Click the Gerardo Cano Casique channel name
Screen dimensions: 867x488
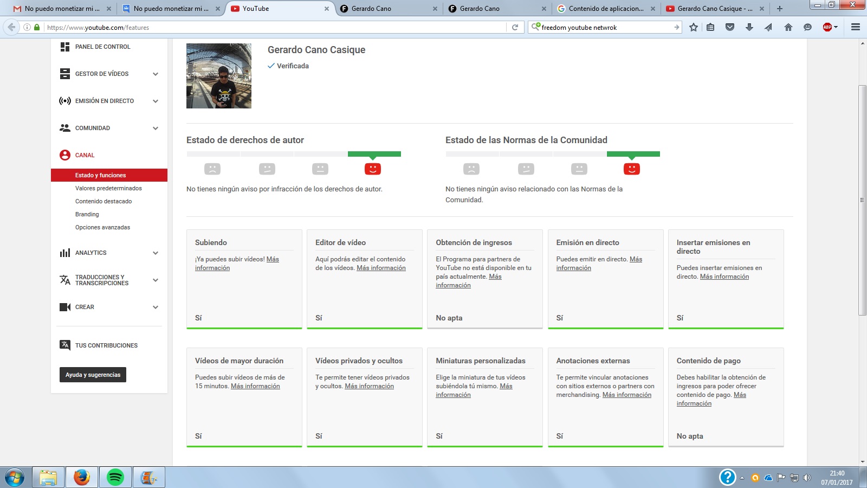[316, 50]
